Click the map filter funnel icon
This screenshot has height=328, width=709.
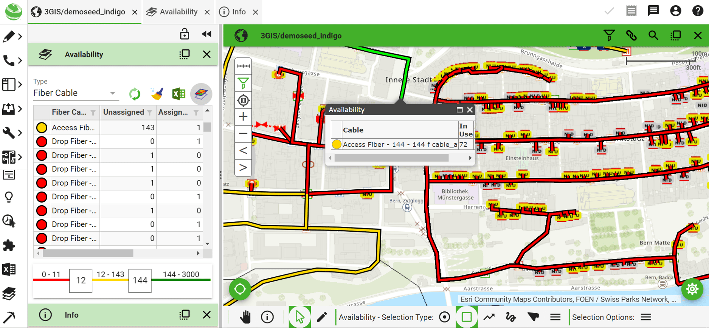(609, 36)
